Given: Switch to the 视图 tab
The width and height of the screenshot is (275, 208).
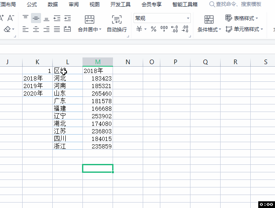Looking at the screenshot, I should point(95,4).
